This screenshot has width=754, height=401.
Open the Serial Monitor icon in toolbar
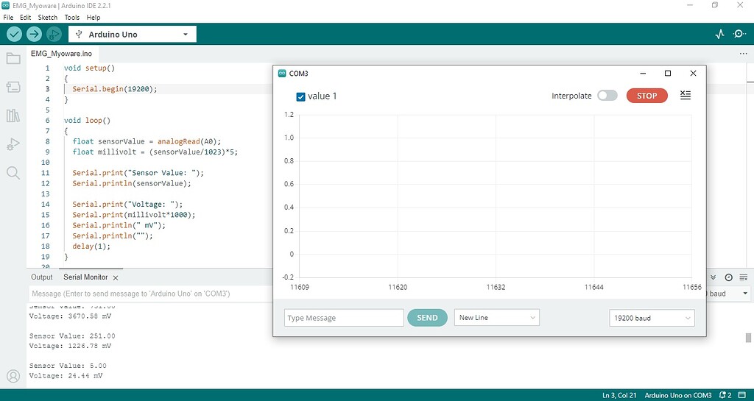click(x=739, y=34)
